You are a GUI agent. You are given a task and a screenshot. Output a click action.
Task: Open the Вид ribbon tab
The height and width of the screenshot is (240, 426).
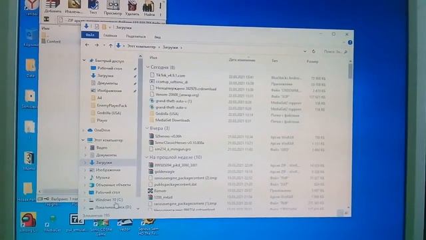click(x=158, y=37)
